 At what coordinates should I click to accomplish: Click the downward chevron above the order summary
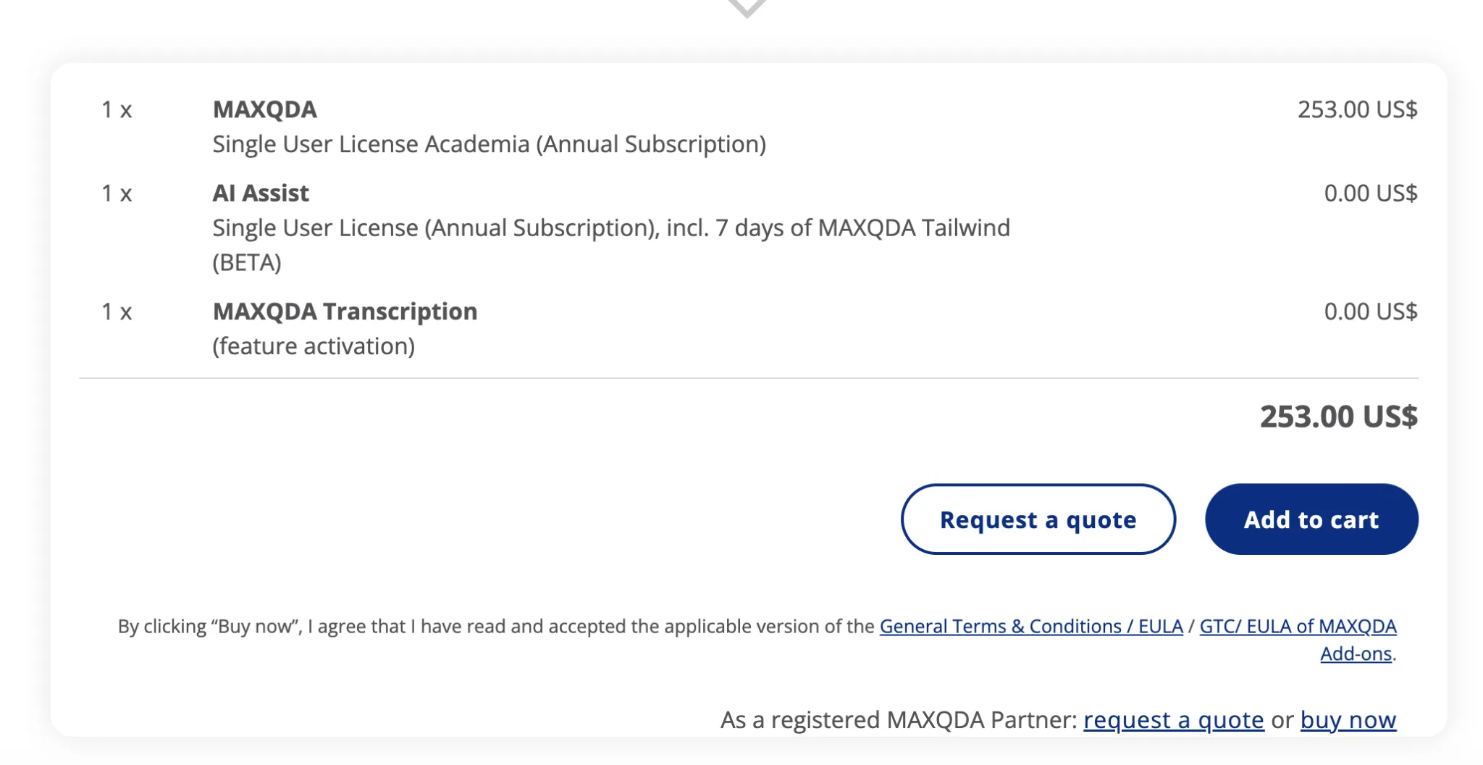[747, 7]
